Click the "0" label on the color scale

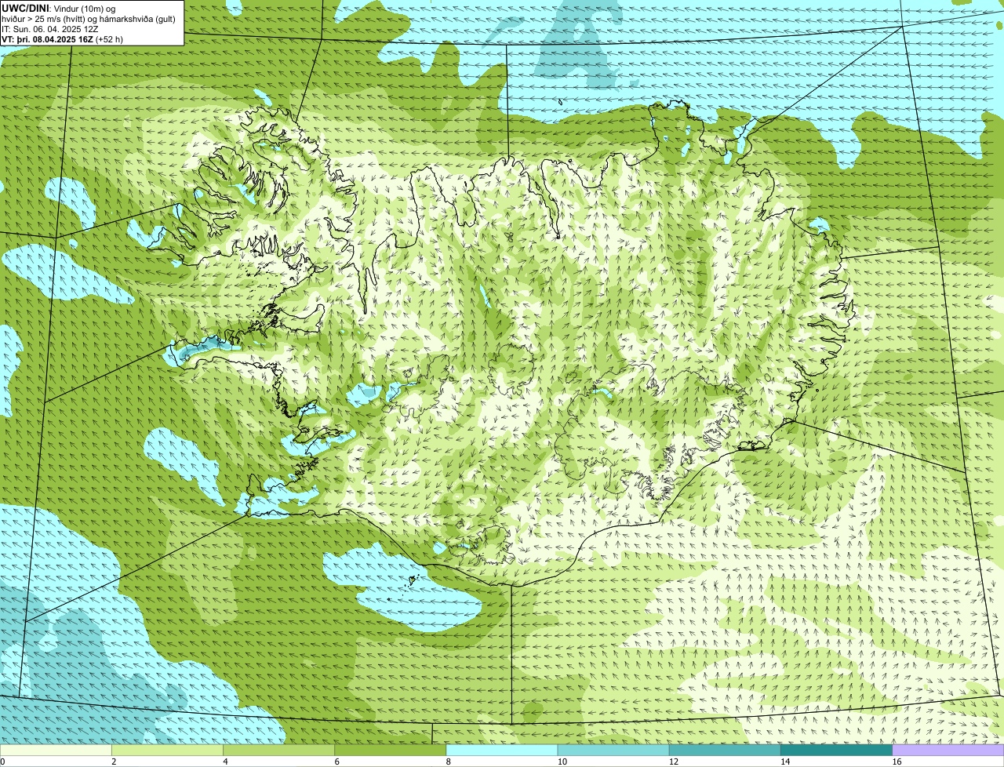coord(2,762)
